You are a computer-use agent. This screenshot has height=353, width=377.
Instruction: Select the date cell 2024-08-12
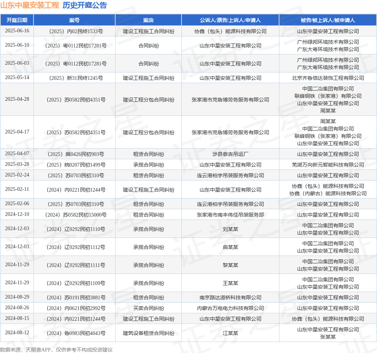point(17,332)
